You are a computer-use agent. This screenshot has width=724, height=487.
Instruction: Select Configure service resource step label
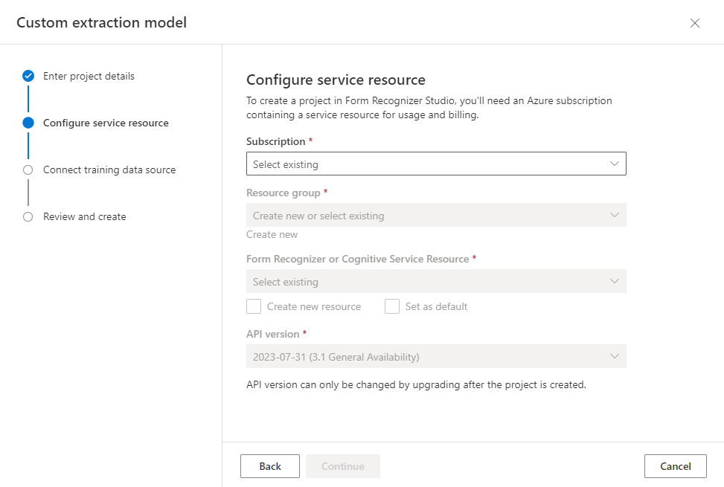106,123
